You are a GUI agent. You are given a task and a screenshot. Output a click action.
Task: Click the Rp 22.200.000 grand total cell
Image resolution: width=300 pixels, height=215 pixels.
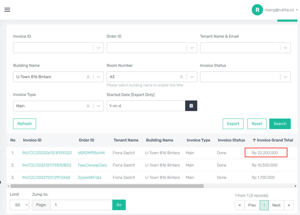(x=265, y=153)
